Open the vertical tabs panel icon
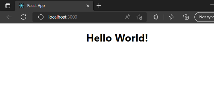The image size is (214, 106). [8, 6]
